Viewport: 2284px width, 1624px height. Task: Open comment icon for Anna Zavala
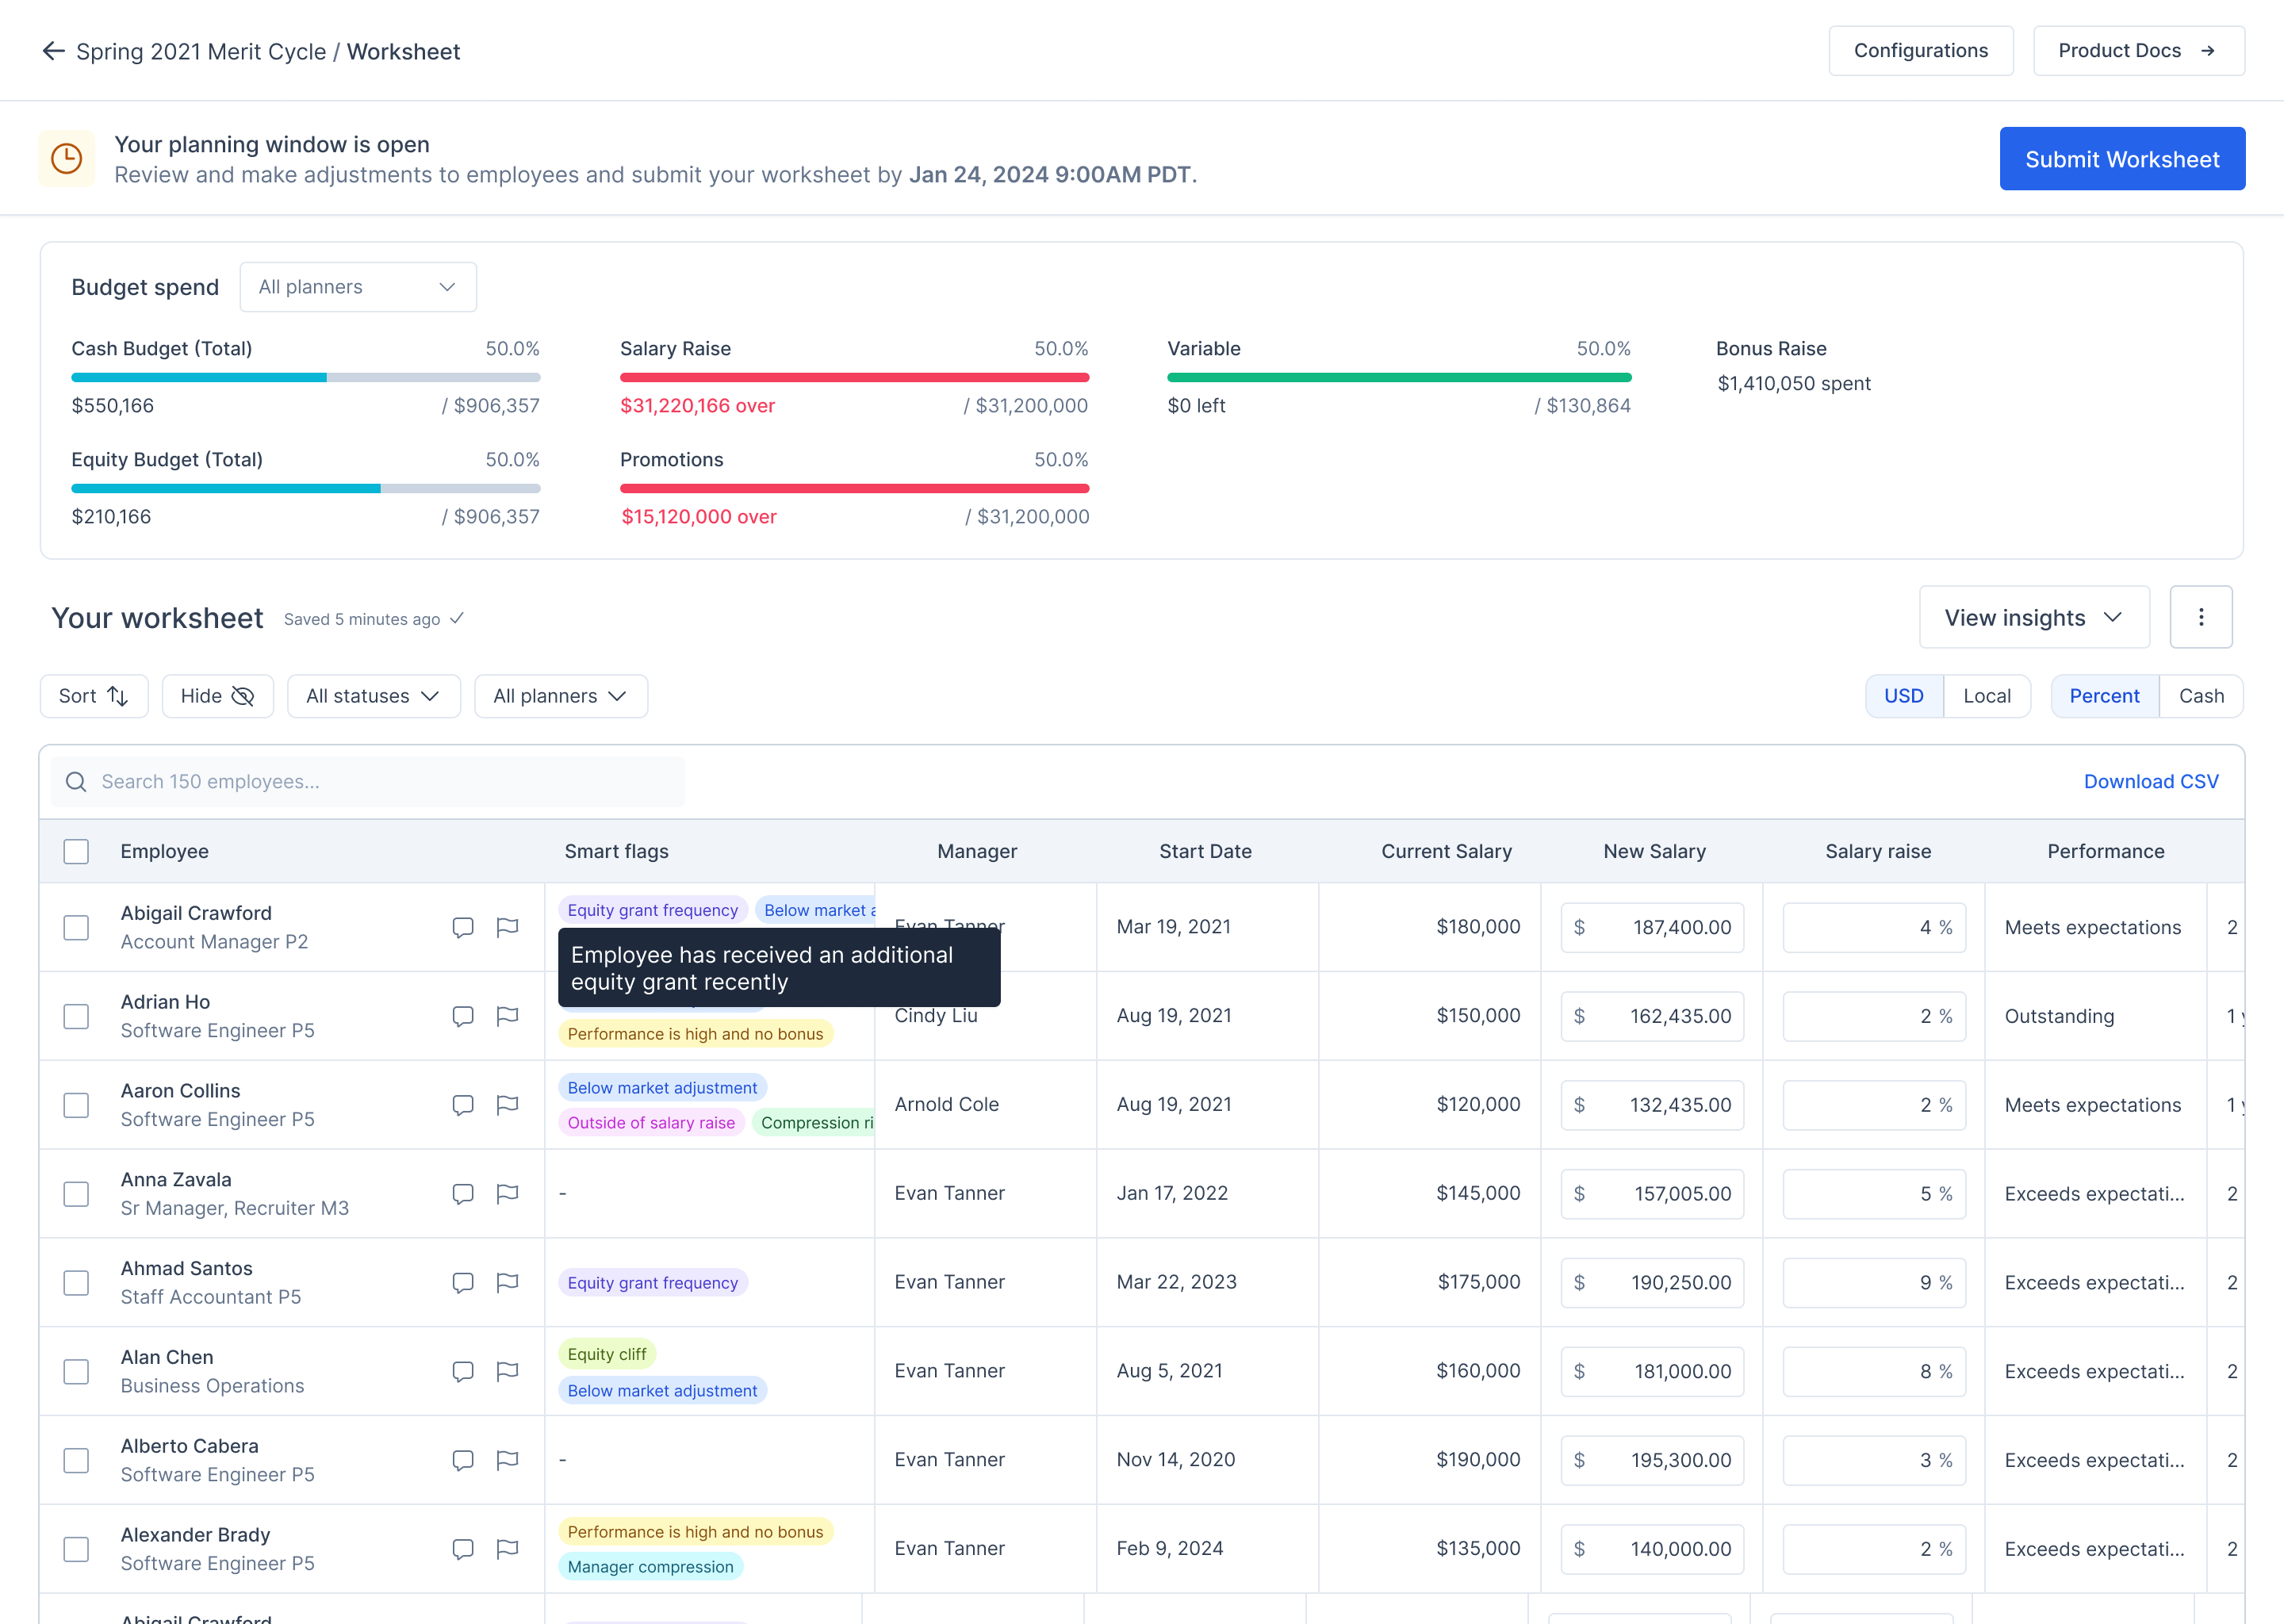click(462, 1193)
